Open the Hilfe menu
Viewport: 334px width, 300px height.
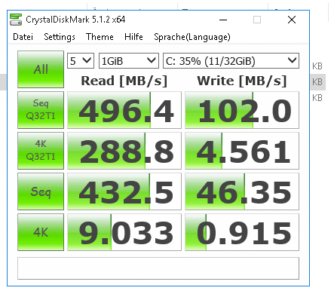pyautogui.click(x=133, y=37)
